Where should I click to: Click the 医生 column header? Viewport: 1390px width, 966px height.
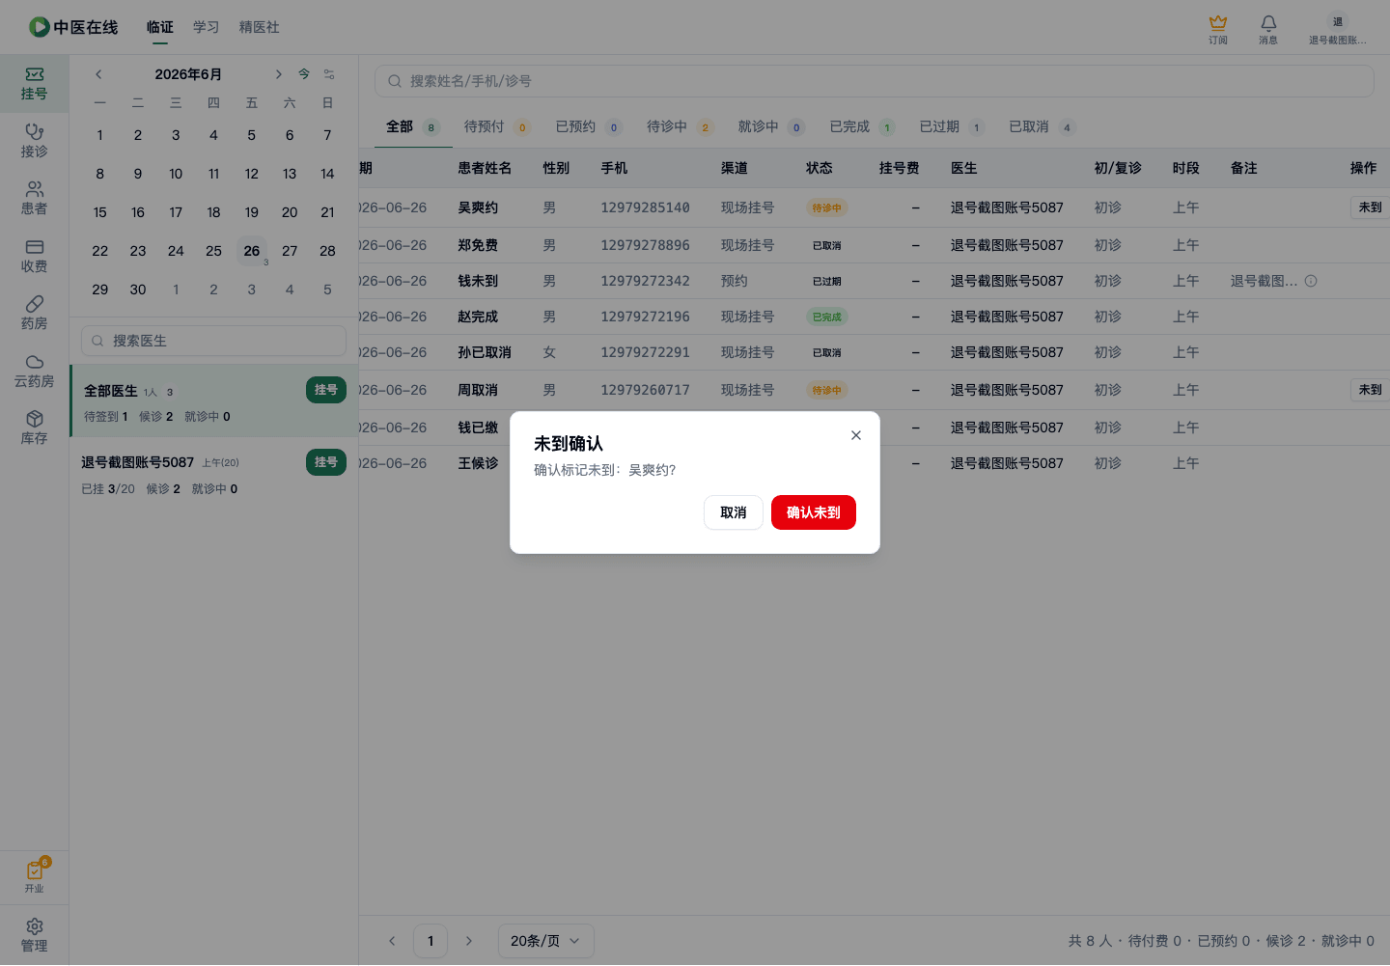(x=964, y=168)
